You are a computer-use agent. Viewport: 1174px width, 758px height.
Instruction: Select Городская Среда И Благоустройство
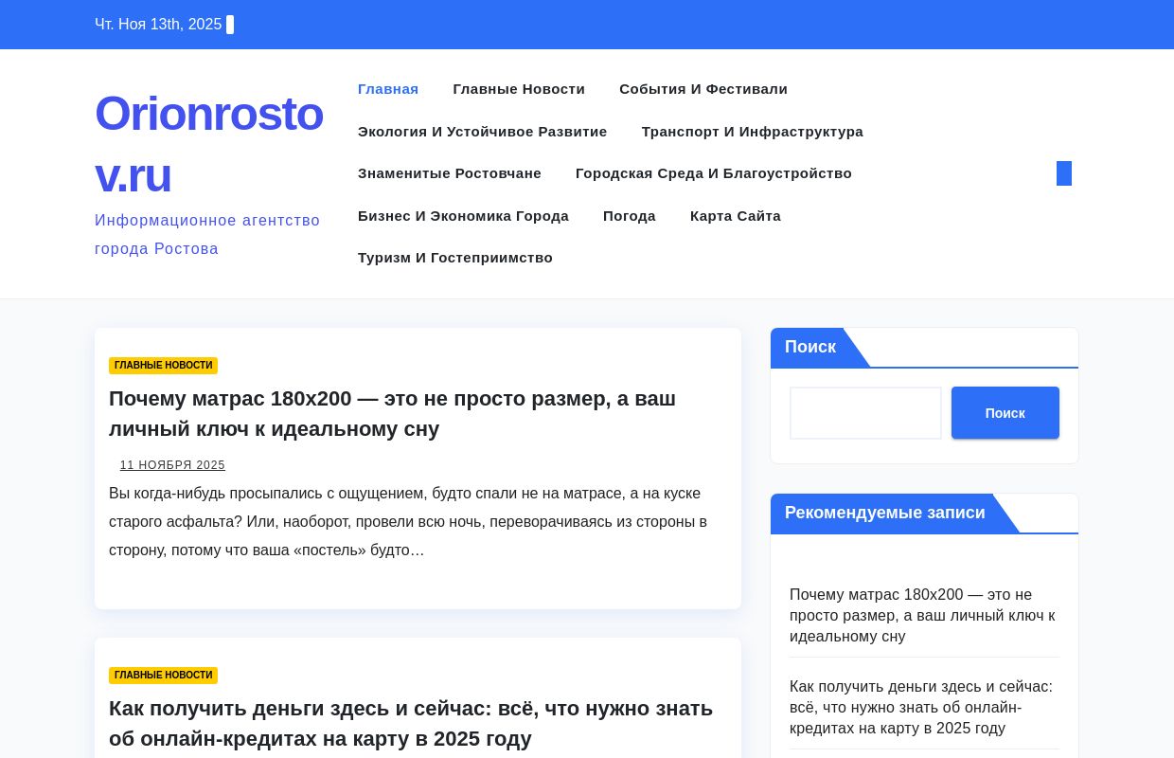[x=713, y=173]
